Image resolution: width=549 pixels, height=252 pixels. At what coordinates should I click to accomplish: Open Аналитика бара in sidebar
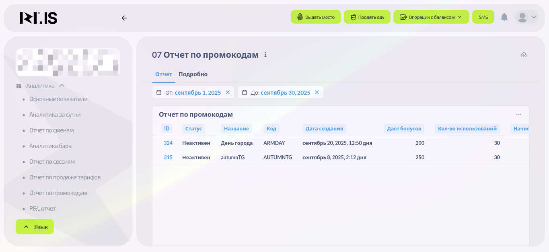point(50,146)
